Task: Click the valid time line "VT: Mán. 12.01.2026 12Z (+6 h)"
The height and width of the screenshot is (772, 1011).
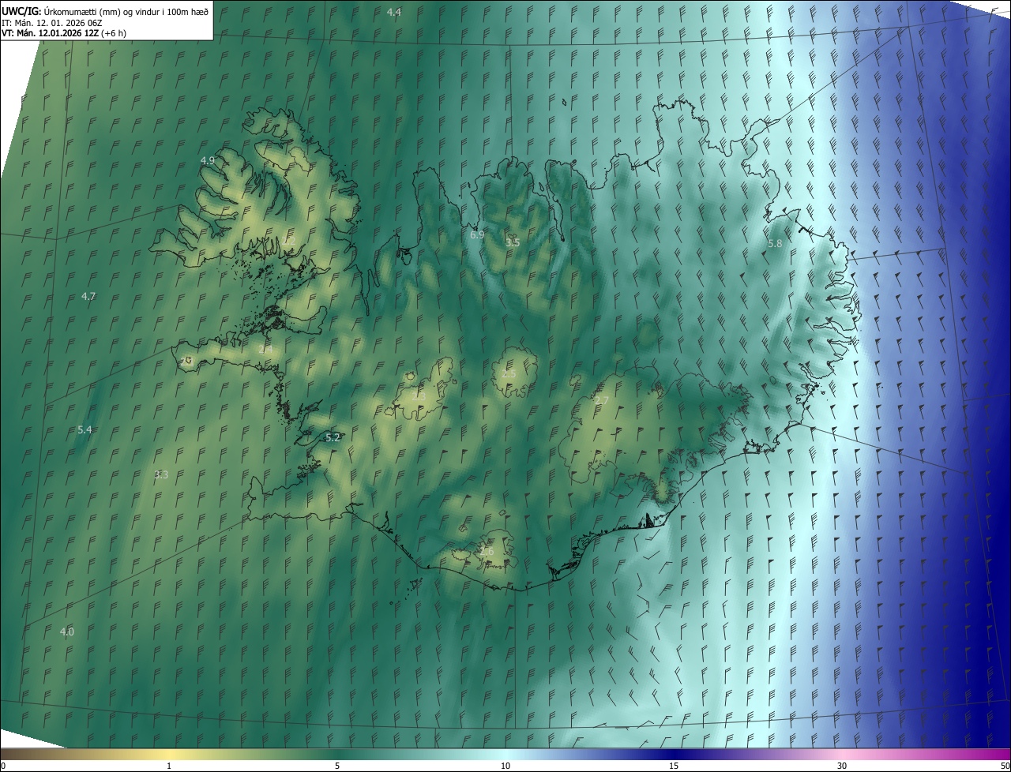Action: click(x=63, y=33)
